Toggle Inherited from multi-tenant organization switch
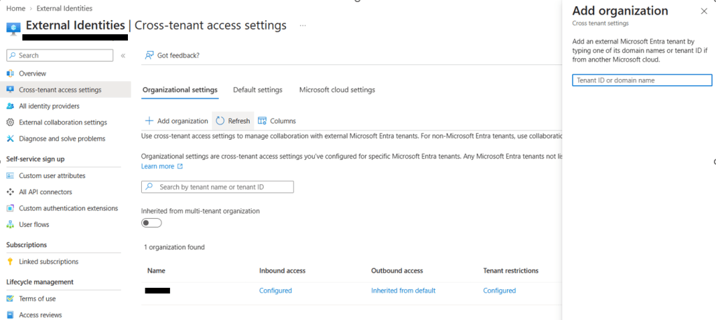 click(x=152, y=223)
